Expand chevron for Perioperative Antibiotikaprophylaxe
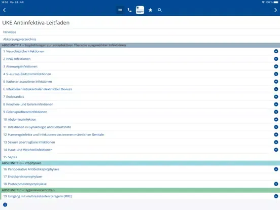Screen dimensions: 280x210 [276, 169]
